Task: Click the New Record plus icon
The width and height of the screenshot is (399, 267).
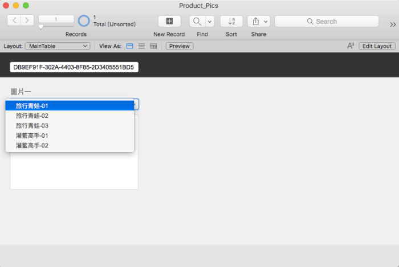Action: click(169, 22)
